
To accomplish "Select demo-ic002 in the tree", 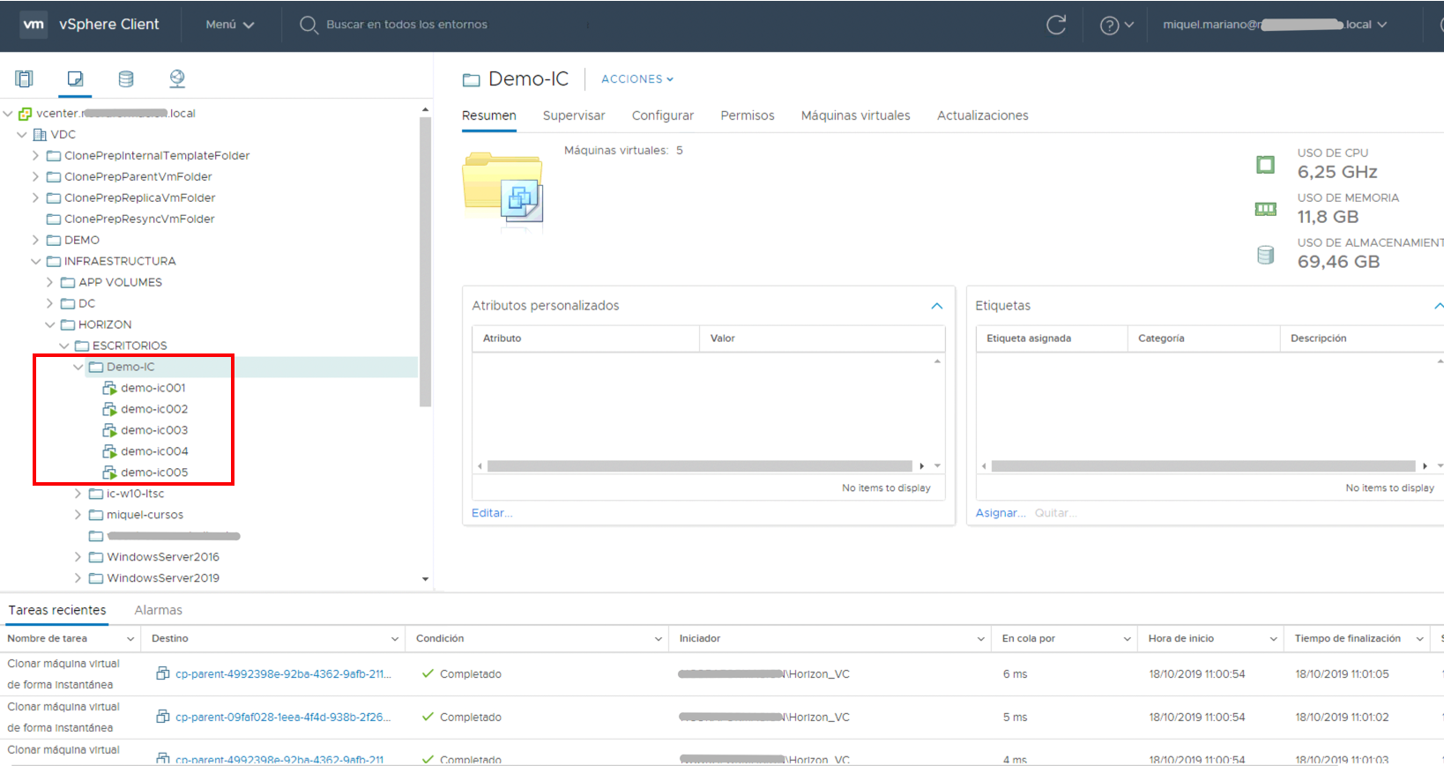I will pyautogui.click(x=154, y=409).
